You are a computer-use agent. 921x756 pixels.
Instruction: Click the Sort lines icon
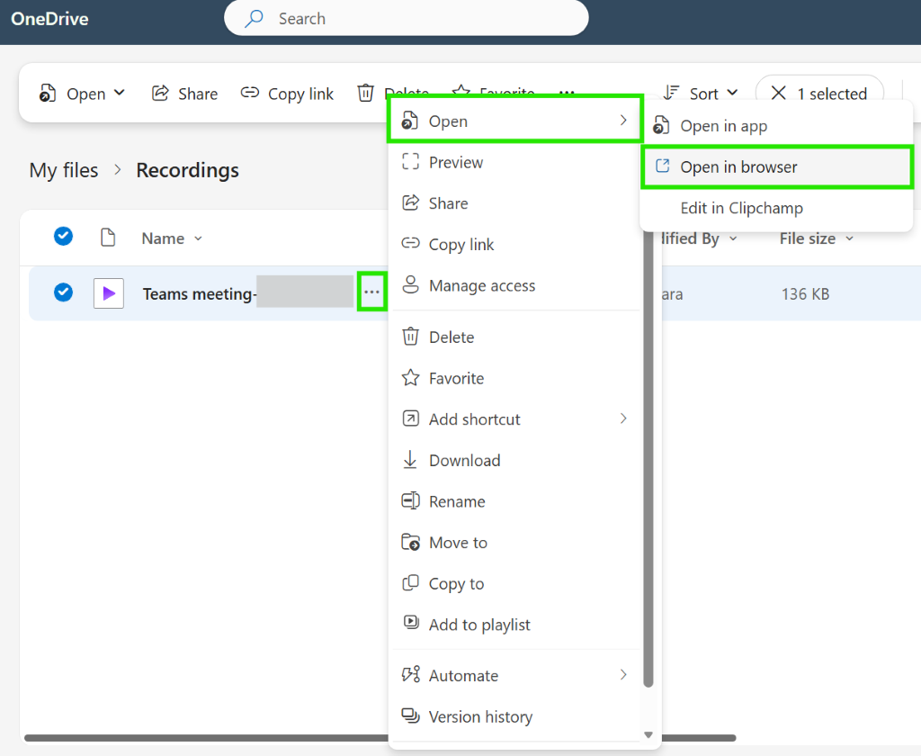click(671, 93)
